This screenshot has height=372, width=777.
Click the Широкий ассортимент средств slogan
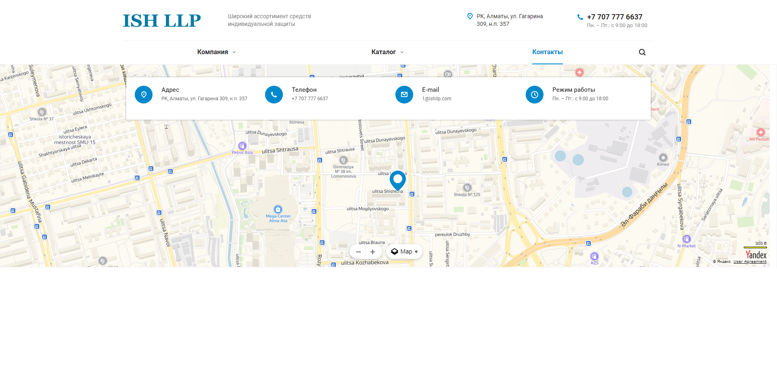(x=270, y=20)
